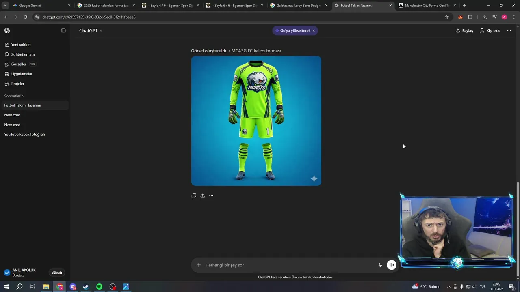Open Projeler in the sidebar
Viewport: 520px width, 292px height.
[35, 84]
